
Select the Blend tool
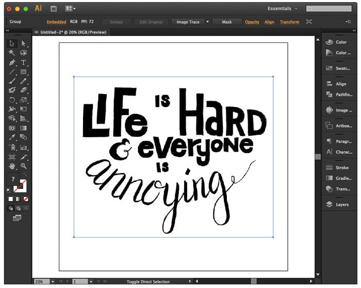click(x=23, y=137)
